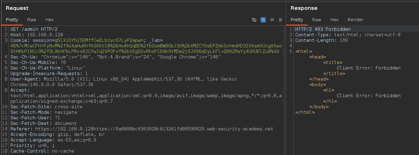Switch to Raw tab in Request panel
The image size is (419, 155).
32,20
